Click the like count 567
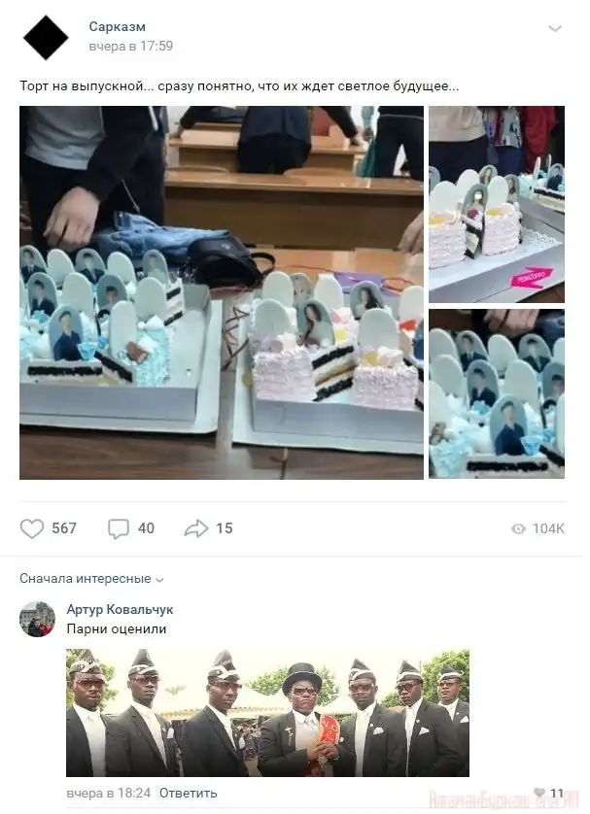Screen dimensions: 590x814 click(x=64, y=528)
